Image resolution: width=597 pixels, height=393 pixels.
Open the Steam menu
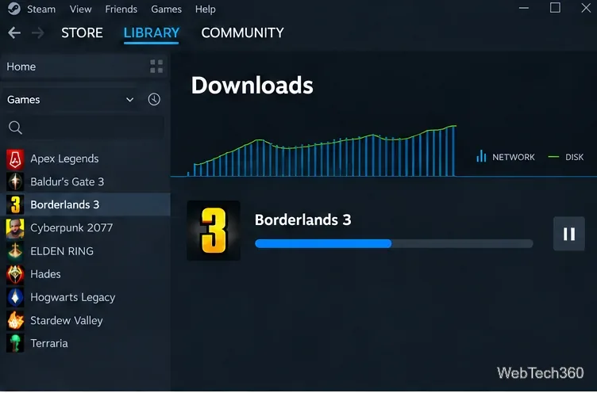click(x=41, y=9)
